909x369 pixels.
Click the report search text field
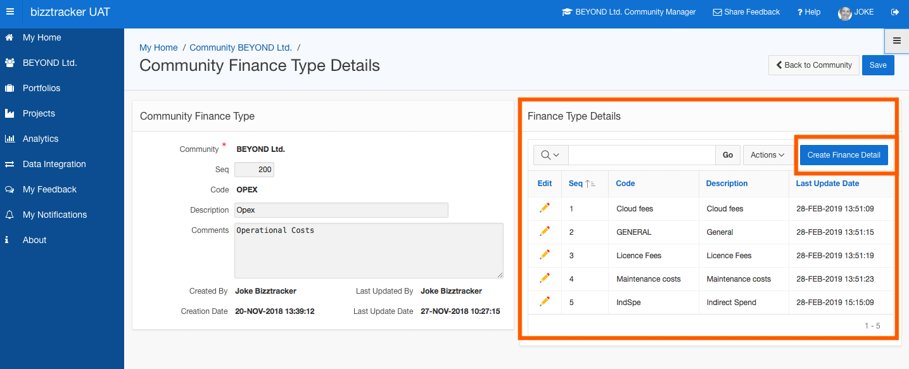click(x=642, y=155)
